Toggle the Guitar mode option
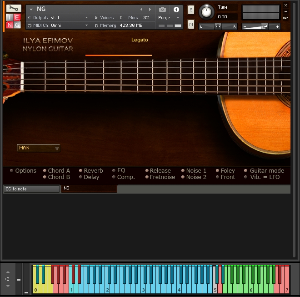 (x=245, y=170)
